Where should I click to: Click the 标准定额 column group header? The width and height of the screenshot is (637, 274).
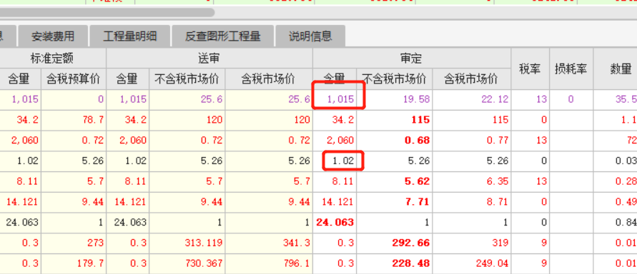53,59
